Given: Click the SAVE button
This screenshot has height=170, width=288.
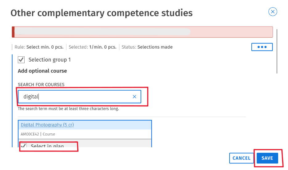Looking at the screenshot, I should click(267, 158).
